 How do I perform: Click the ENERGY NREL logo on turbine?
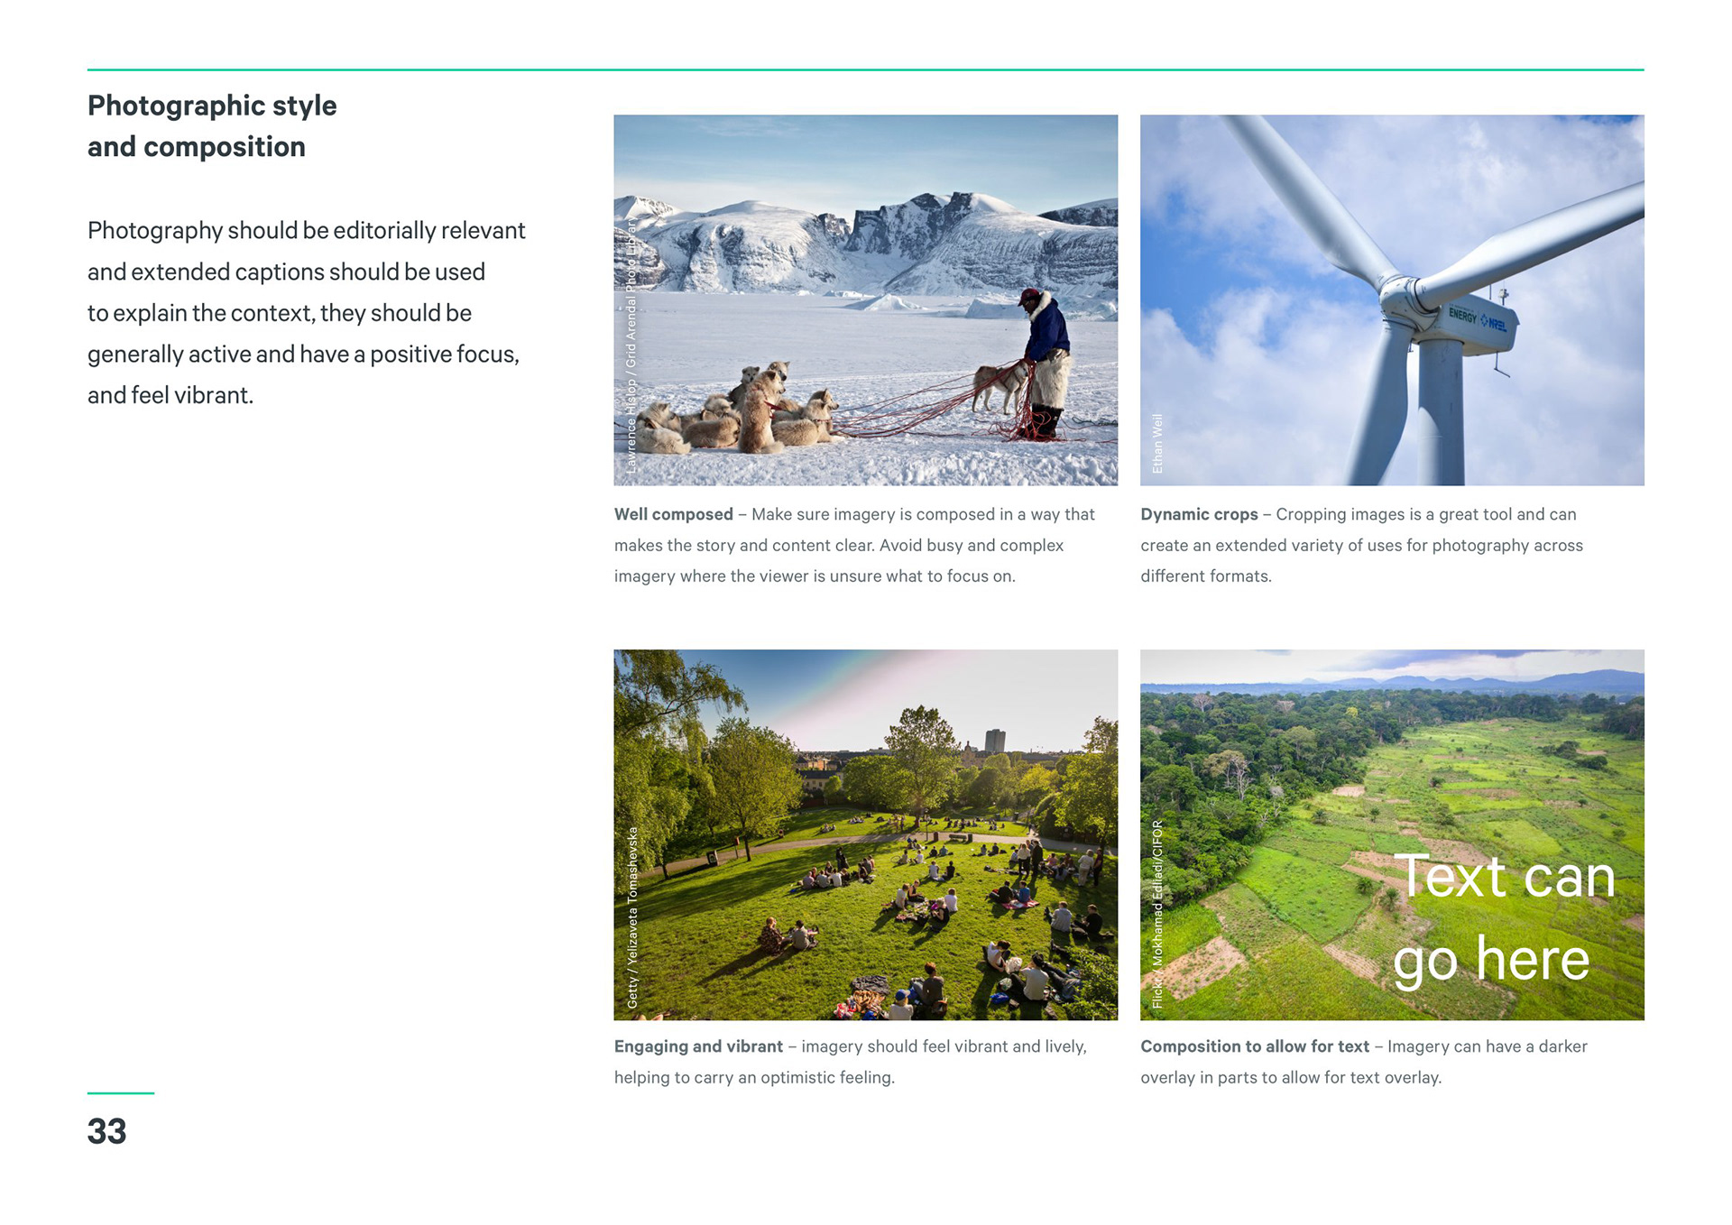(x=1477, y=318)
